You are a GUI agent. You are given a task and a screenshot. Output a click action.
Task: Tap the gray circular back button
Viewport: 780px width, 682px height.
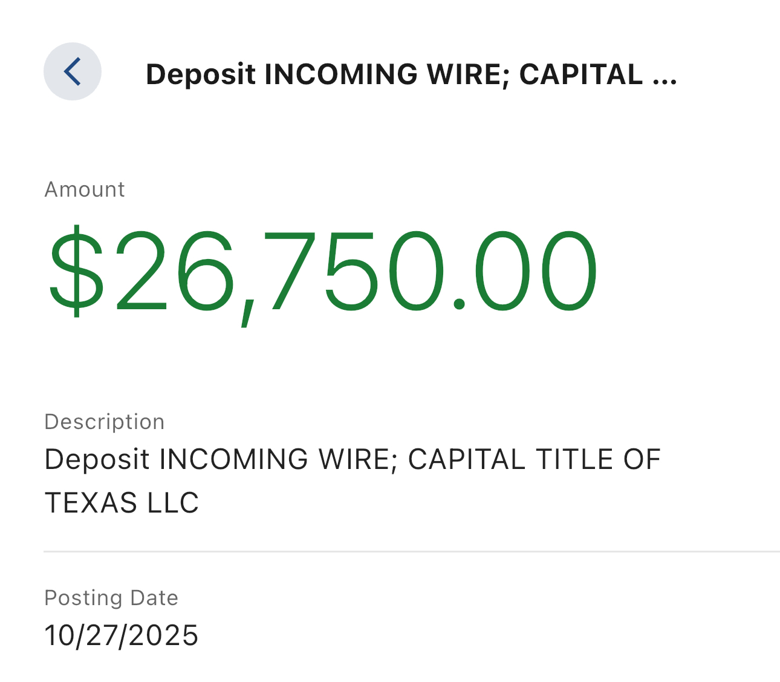[73, 71]
